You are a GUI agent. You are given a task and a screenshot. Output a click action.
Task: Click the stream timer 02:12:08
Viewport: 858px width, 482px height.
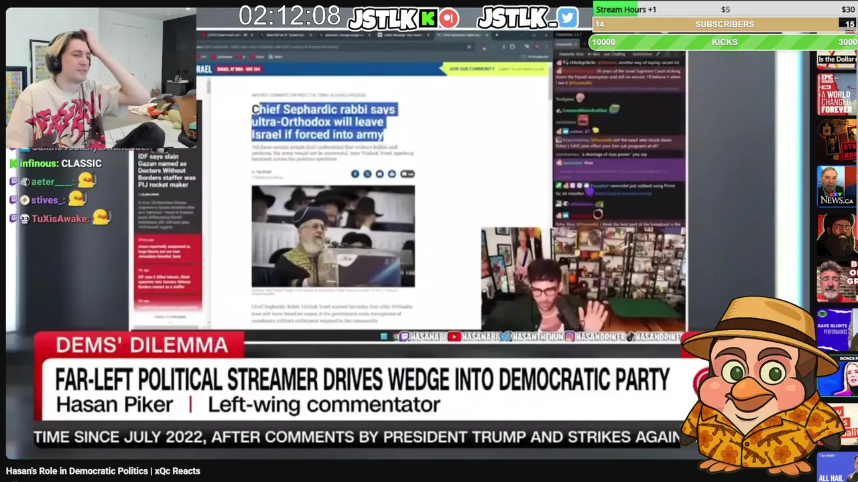pyautogui.click(x=290, y=16)
